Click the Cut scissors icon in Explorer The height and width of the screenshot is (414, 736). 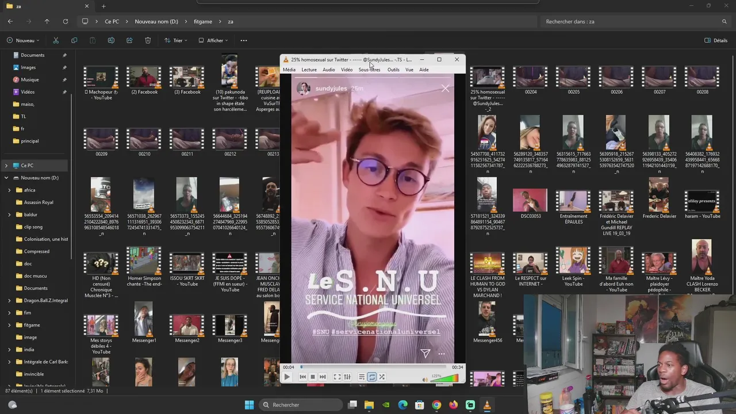[x=56, y=40]
